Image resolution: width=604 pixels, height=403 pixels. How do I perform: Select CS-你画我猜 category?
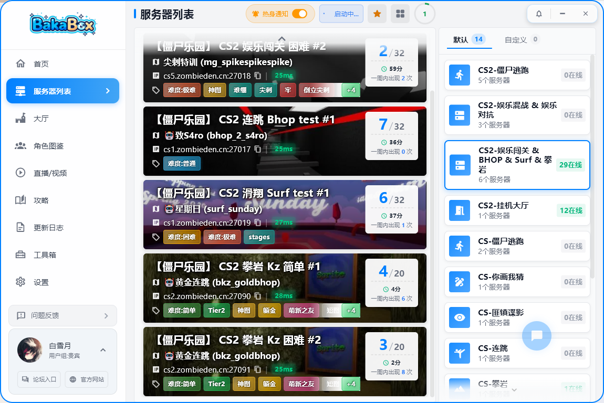517,282
